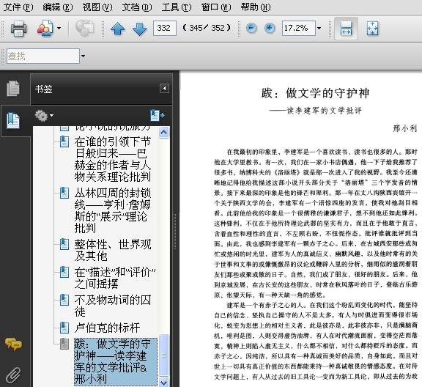
Task: Open the Pages thumbnail panel icon
Action: [13, 88]
